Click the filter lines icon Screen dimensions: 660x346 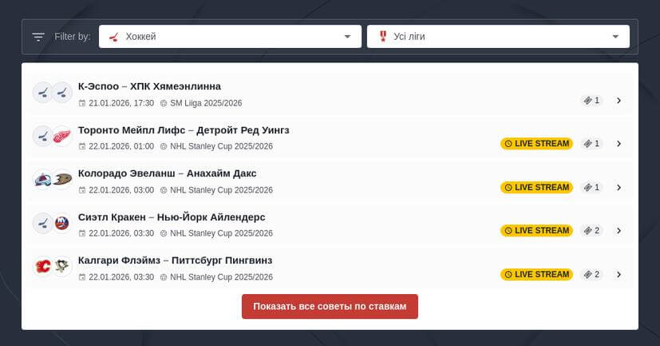pyautogui.click(x=38, y=37)
